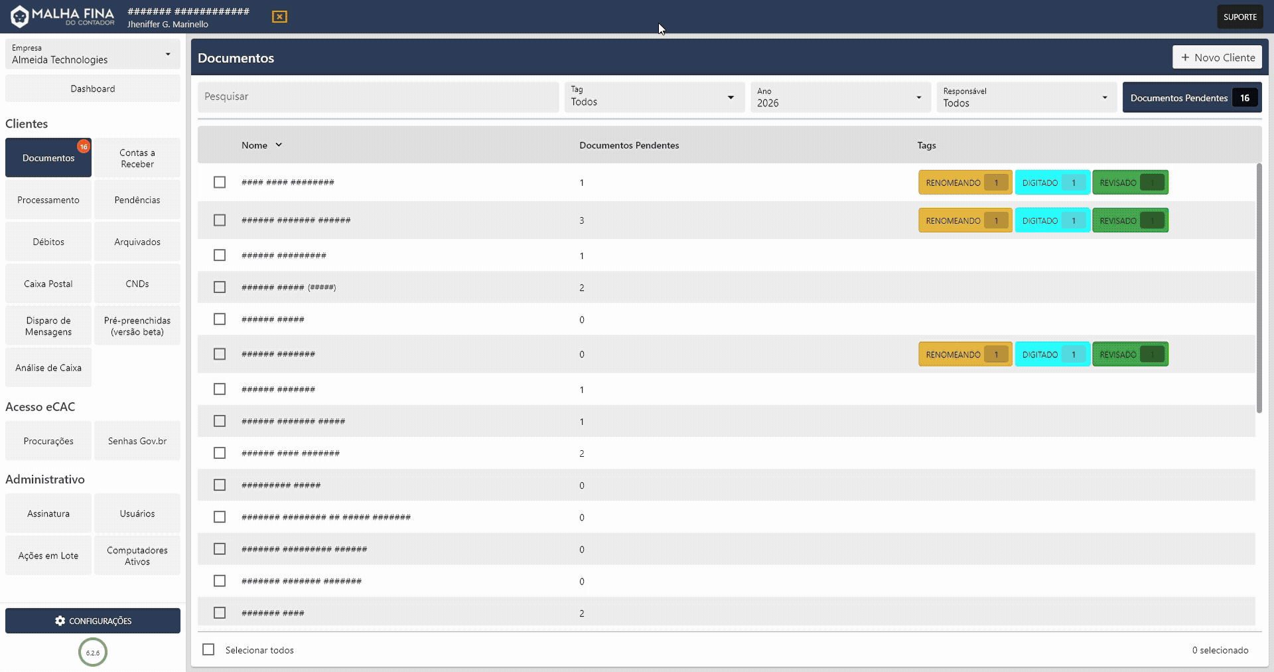The height and width of the screenshot is (672, 1274).
Task: Click the orange X icon in header
Action: tap(279, 17)
